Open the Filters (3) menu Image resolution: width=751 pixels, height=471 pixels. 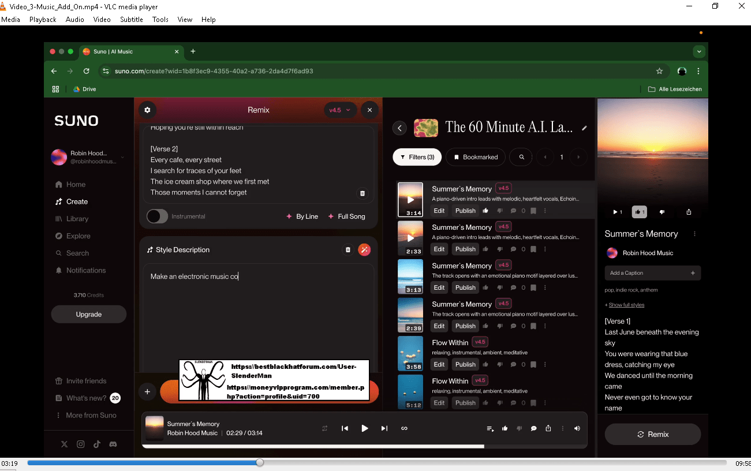point(417,157)
